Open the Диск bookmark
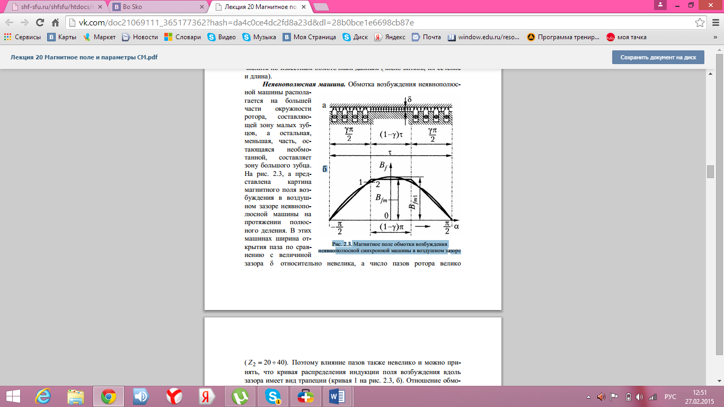724x407 pixels. 355,37
